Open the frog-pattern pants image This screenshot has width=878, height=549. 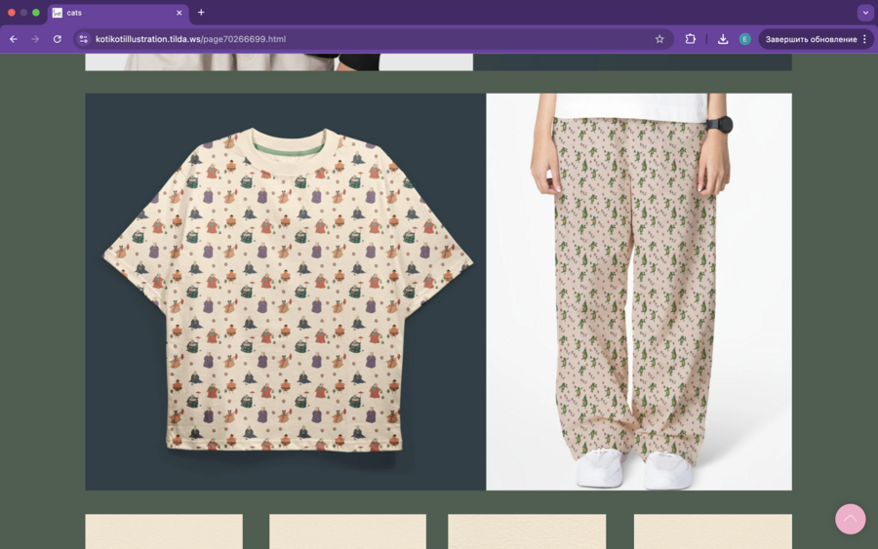(x=639, y=292)
